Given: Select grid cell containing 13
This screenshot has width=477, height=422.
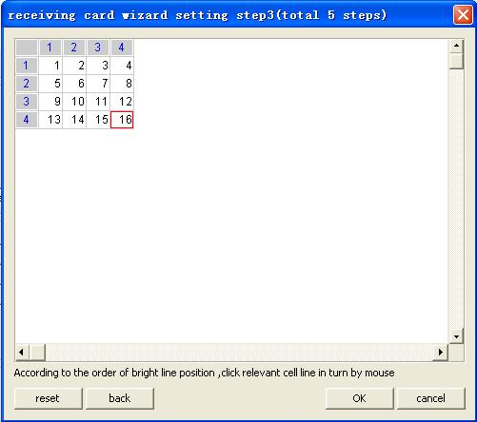Looking at the screenshot, I should click(x=50, y=120).
